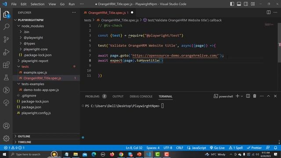
Task: Switch to the OUTPUT tab
Action: 118,97
